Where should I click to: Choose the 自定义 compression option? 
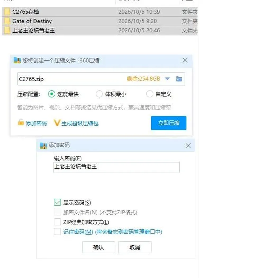149,94
